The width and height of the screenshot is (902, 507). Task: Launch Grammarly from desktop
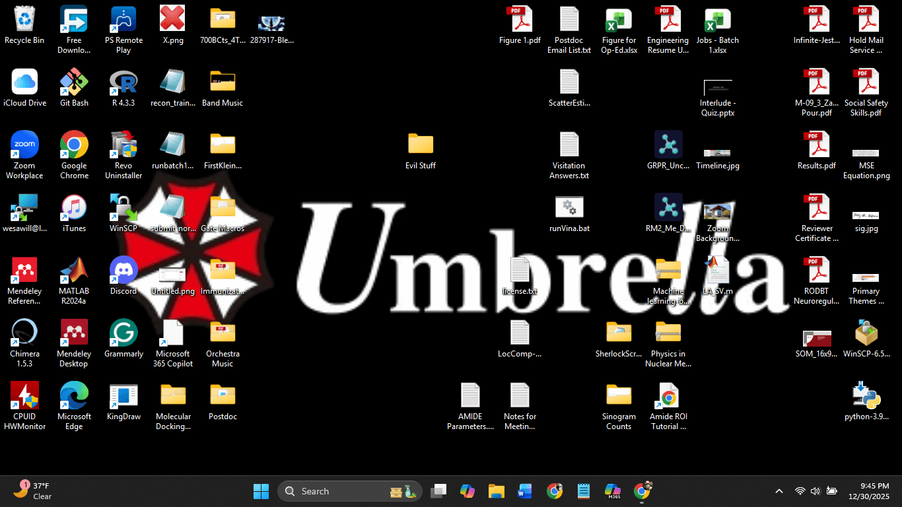point(123,333)
